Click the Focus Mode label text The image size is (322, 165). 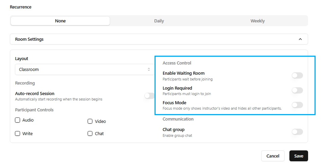[x=174, y=103]
